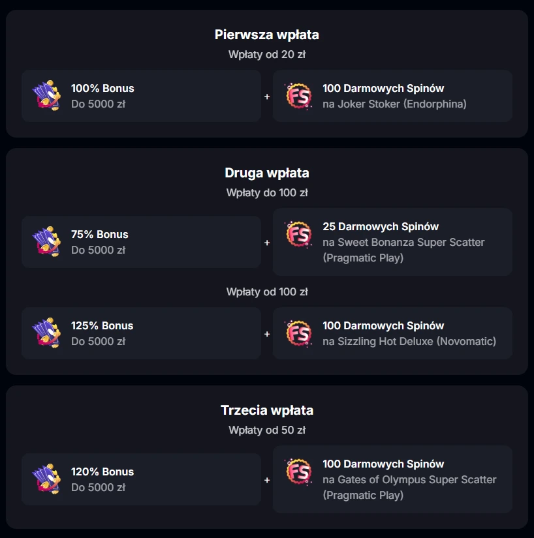Click the FS icon for Gates of Olympus
The height and width of the screenshot is (538, 534).
298,471
